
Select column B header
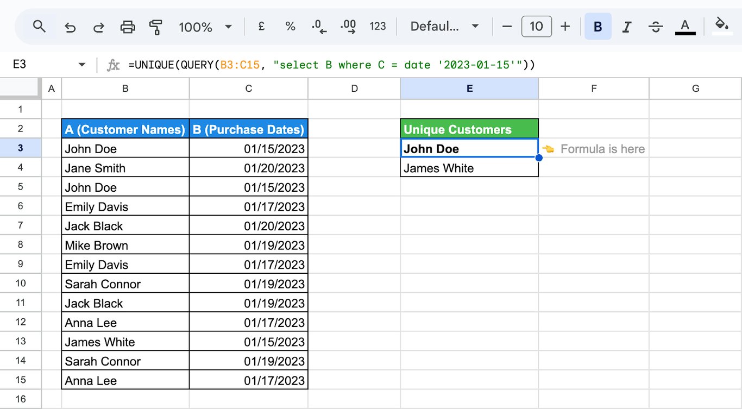pyautogui.click(x=125, y=89)
